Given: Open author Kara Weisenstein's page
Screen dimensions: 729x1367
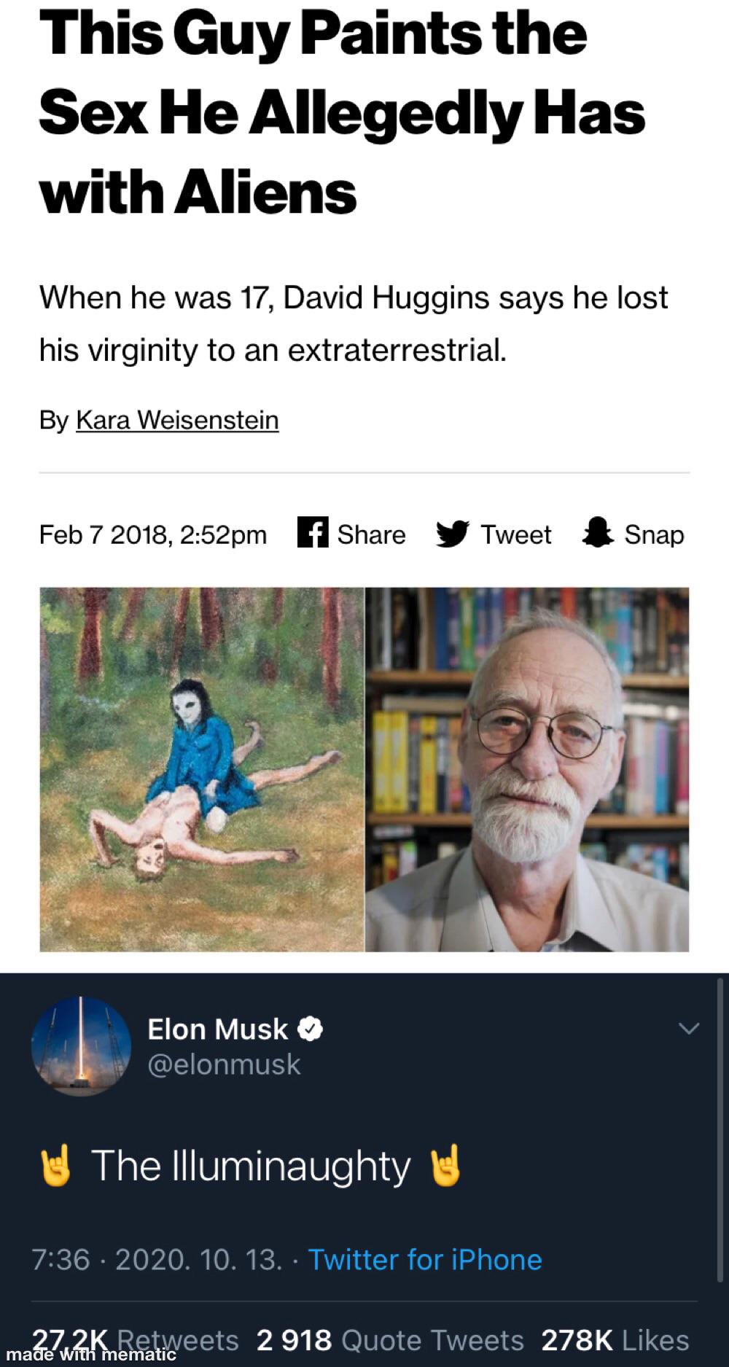Looking at the screenshot, I should [177, 420].
